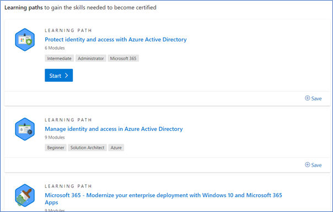
Task: Click the Modernize enterprise deployment paintbrush badge icon
Action: point(25,195)
